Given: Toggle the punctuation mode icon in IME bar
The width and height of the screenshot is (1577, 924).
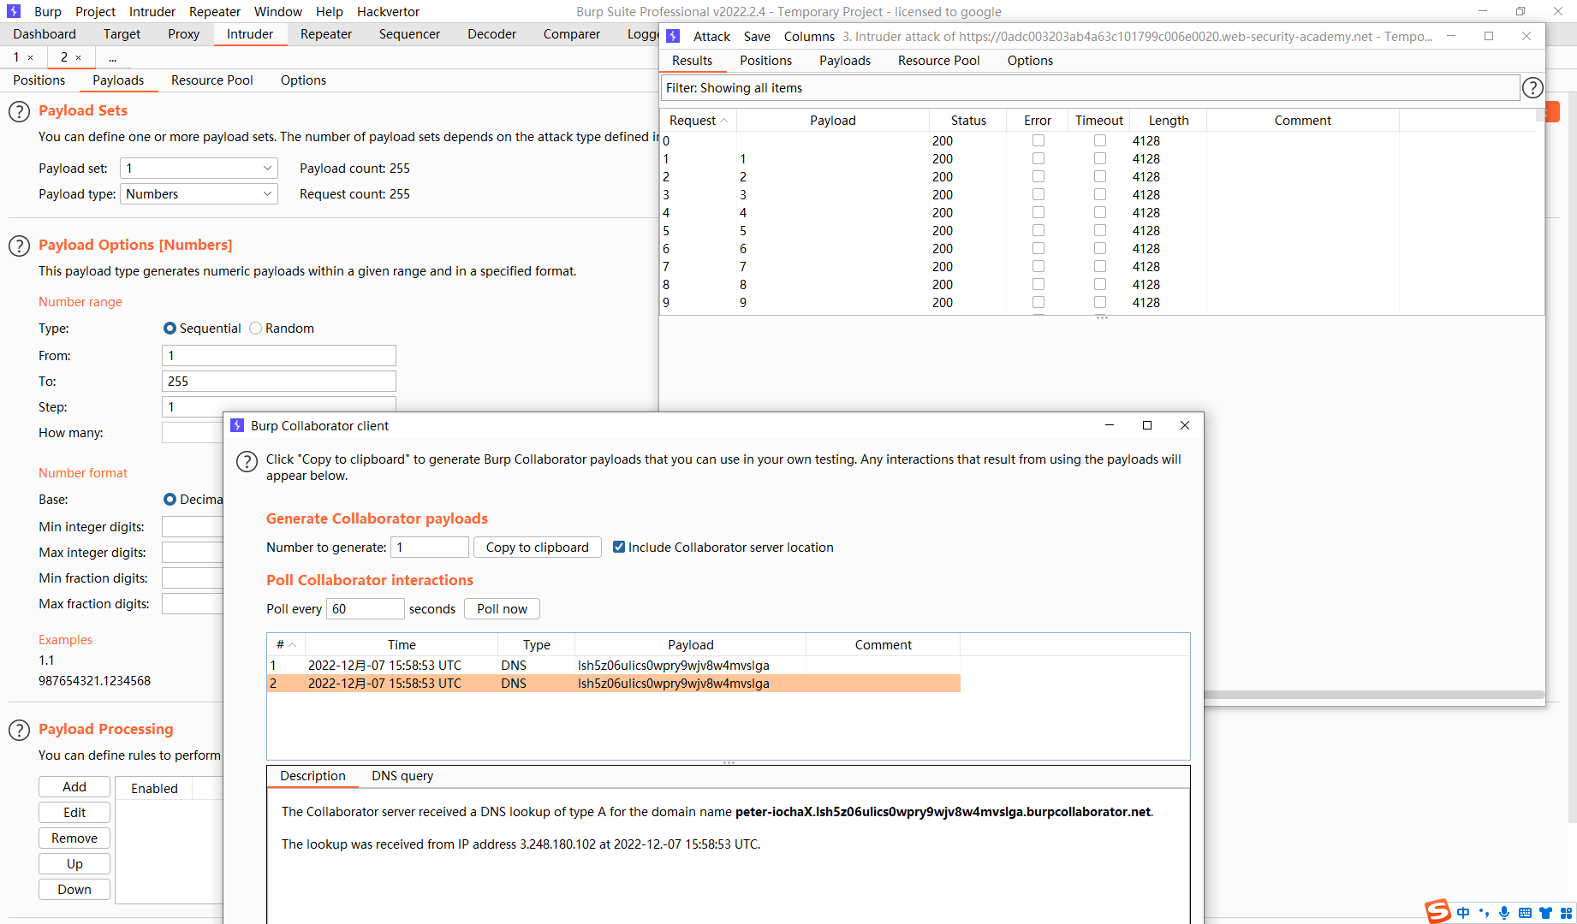Looking at the screenshot, I should [x=1484, y=913].
